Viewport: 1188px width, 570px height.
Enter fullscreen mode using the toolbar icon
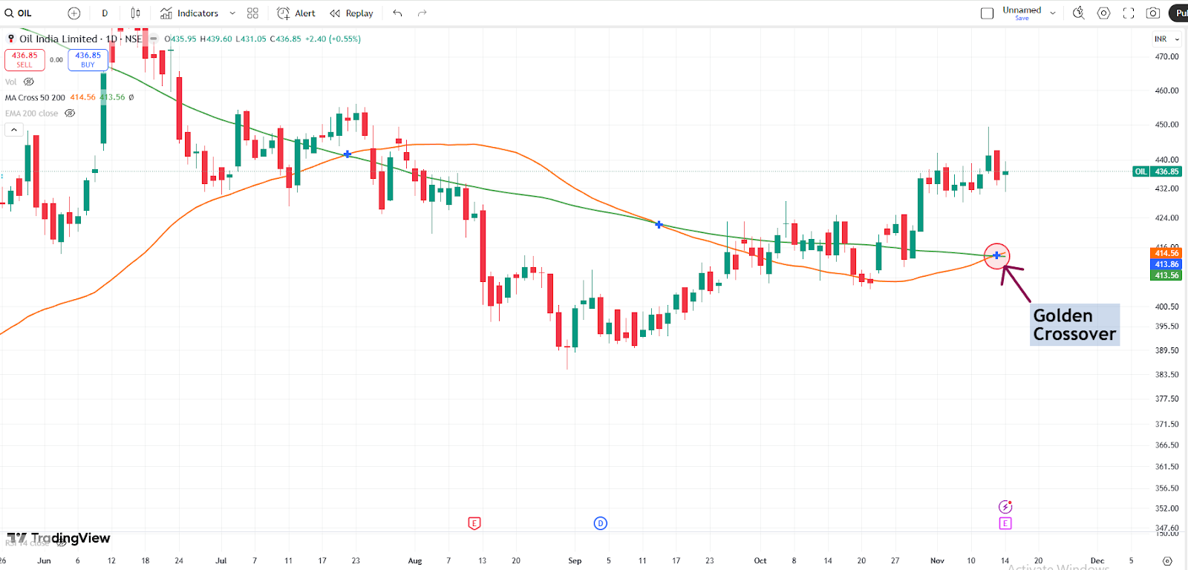click(x=1129, y=13)
